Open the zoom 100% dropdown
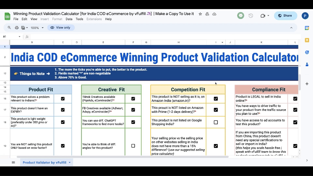 pos(37,28)
